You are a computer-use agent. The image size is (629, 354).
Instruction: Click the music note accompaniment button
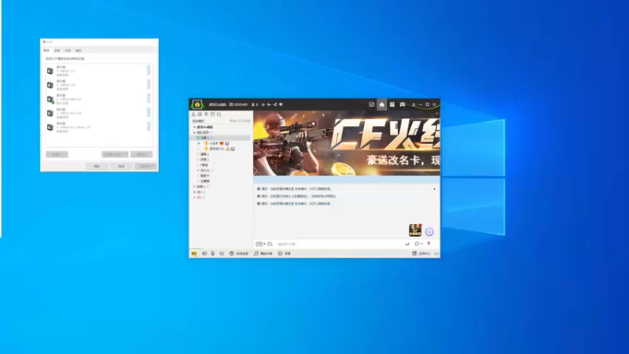pyautogui.click(x=263, y=253)
